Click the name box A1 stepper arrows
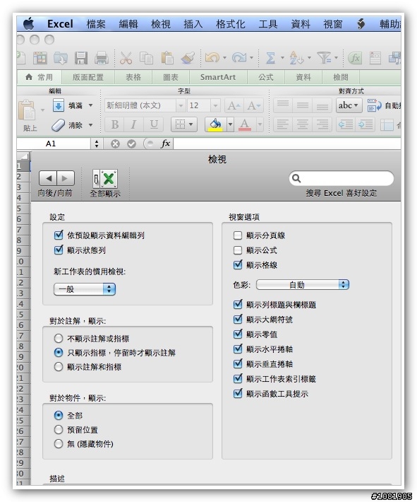417x502 pixels. click(97, 144)
